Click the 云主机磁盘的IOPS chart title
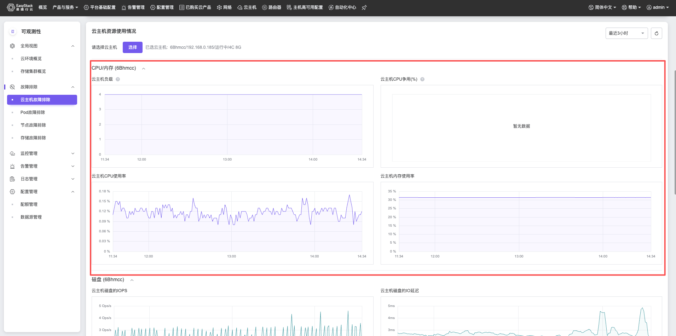The height and width of the screenshot is (336, 676). pyautogui.click(x=109, y=291)
